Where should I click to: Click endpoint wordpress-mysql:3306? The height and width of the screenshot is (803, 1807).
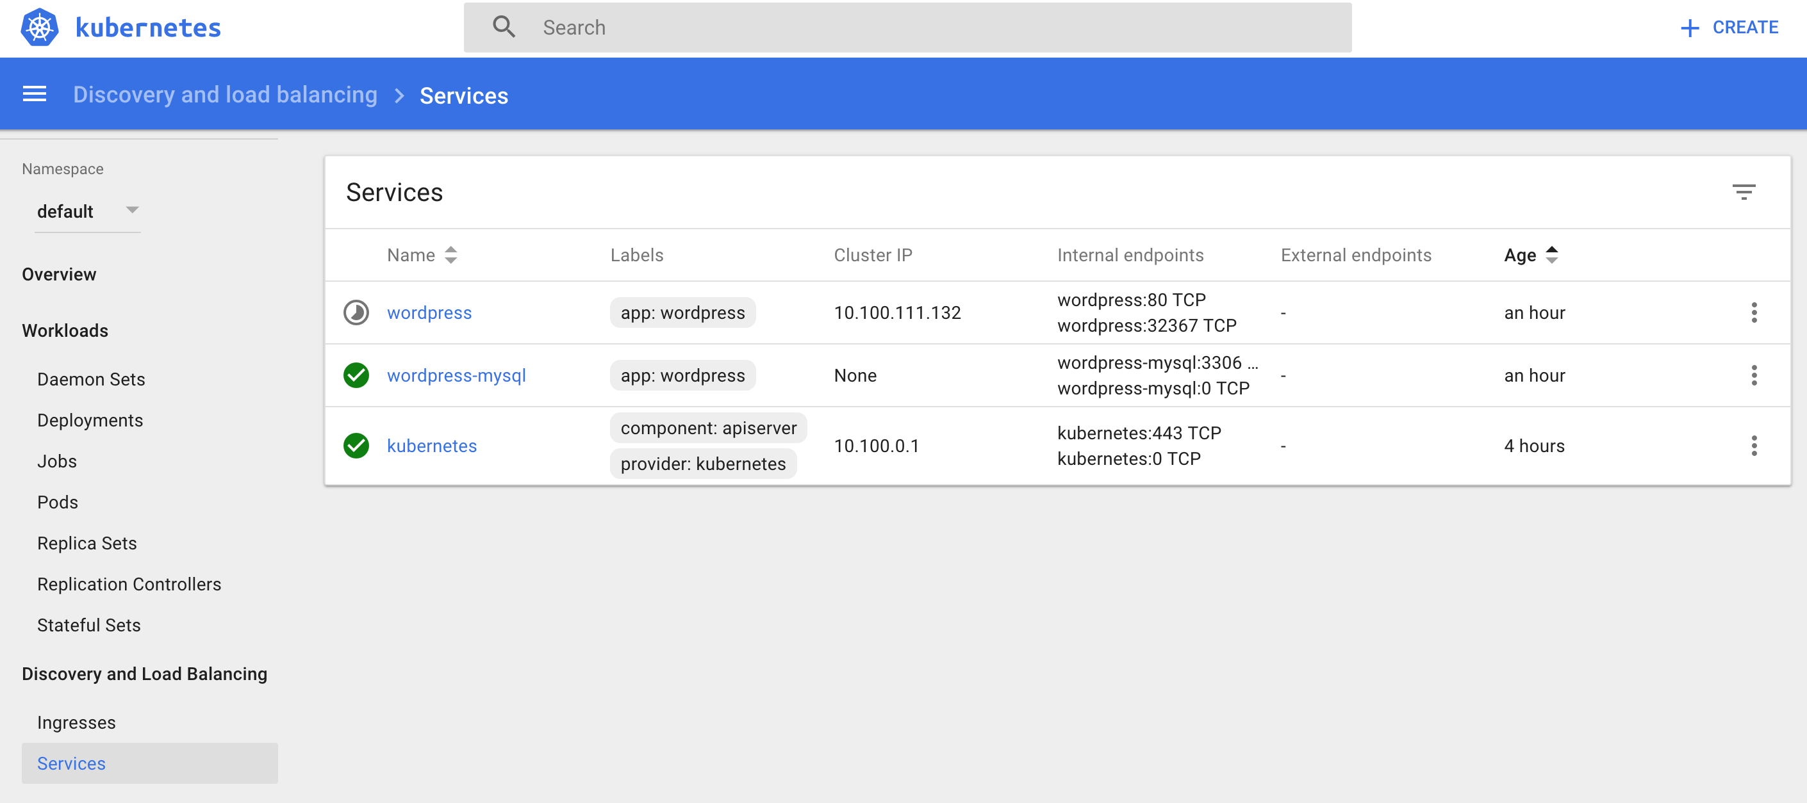point(1157,362)
